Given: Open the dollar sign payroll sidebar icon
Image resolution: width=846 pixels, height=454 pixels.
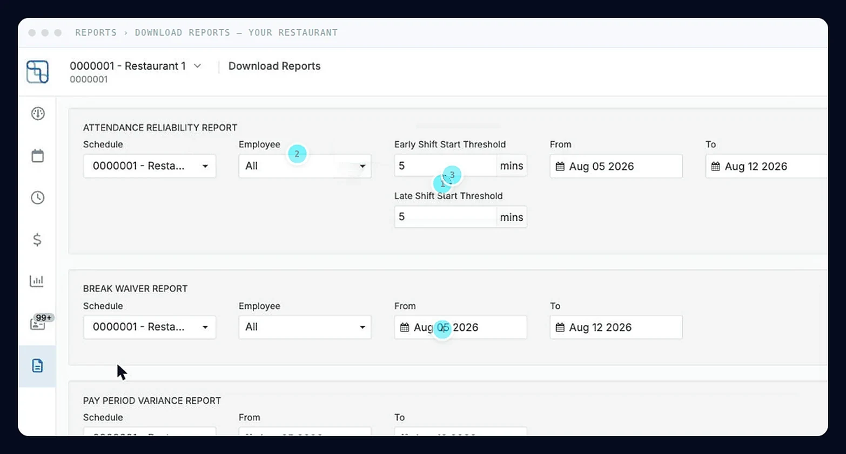Looking at the screenshot, I should pos(37,239).
